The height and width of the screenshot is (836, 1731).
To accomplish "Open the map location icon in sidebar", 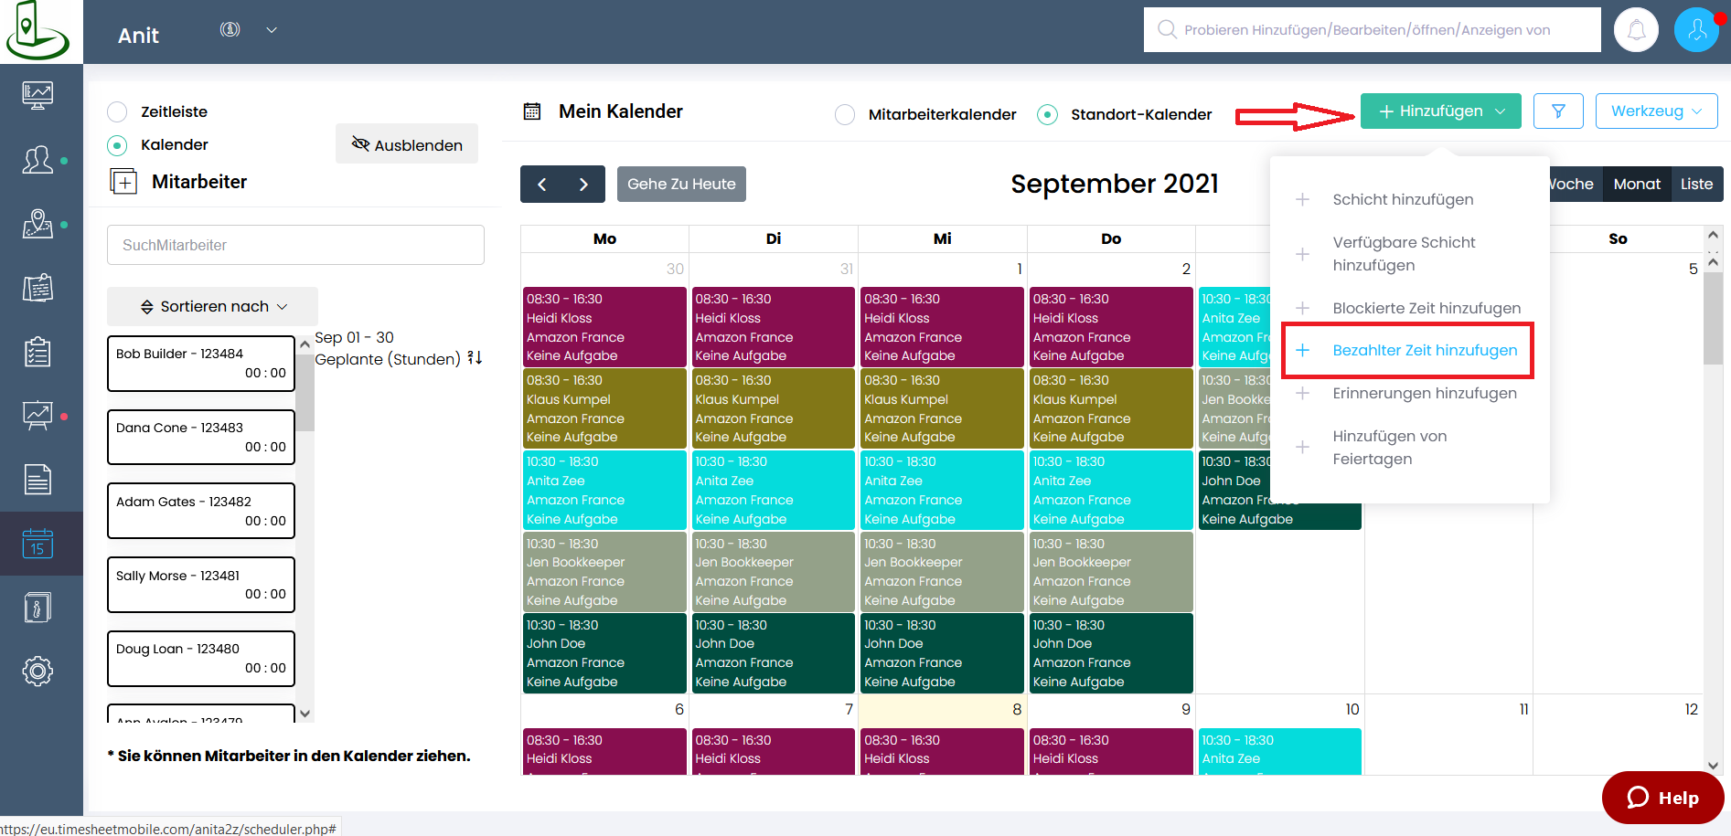I will 37,224.
